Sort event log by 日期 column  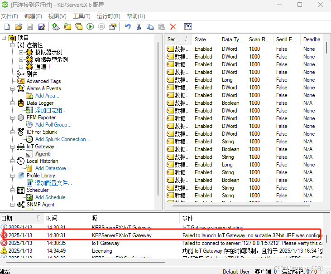pos(21,218)
